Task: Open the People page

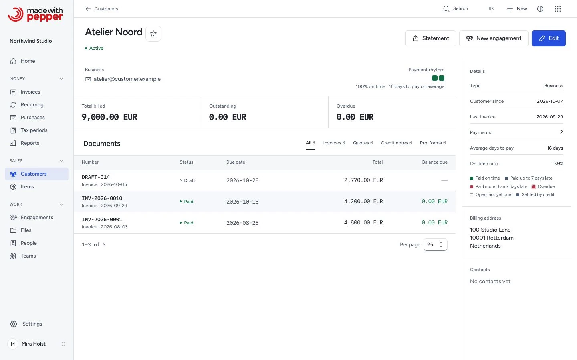Action: (x=36, y=243)
